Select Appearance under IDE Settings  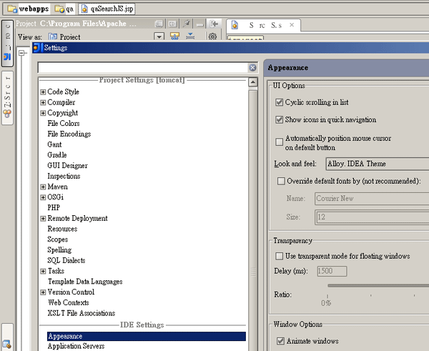click(147, 336)
